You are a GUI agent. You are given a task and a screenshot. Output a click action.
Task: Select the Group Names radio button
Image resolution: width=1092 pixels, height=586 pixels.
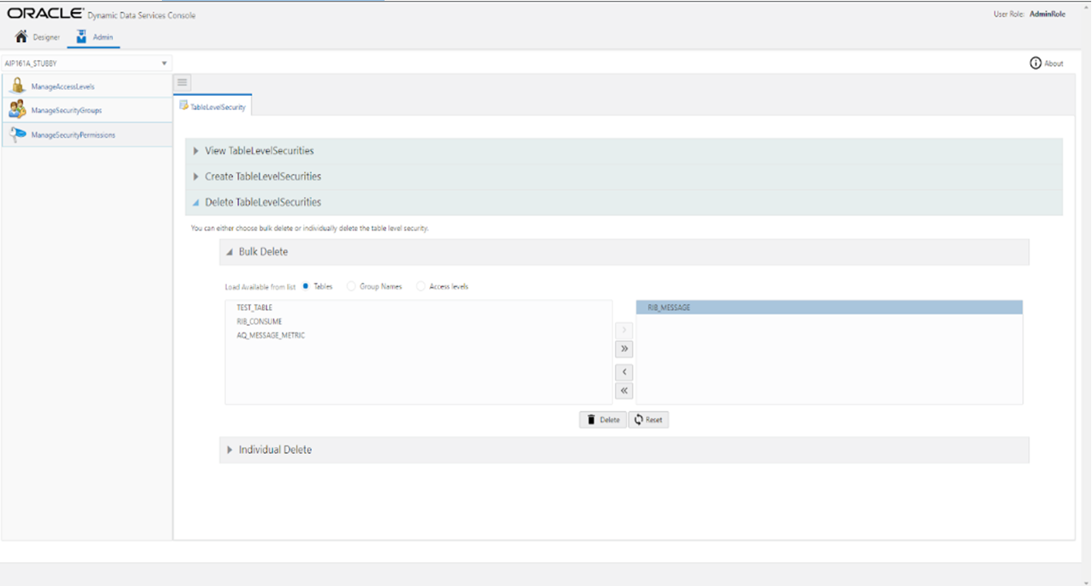click(350, 286)
